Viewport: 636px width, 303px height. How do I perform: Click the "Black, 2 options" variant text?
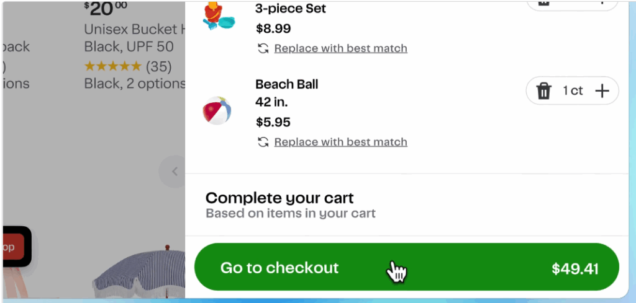pyautogui.click(x=134, y=84)
